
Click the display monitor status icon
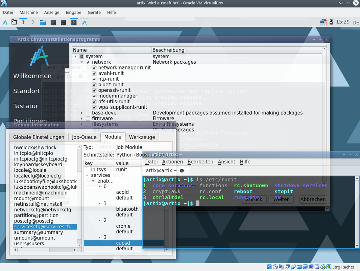(x=305, y=267)
